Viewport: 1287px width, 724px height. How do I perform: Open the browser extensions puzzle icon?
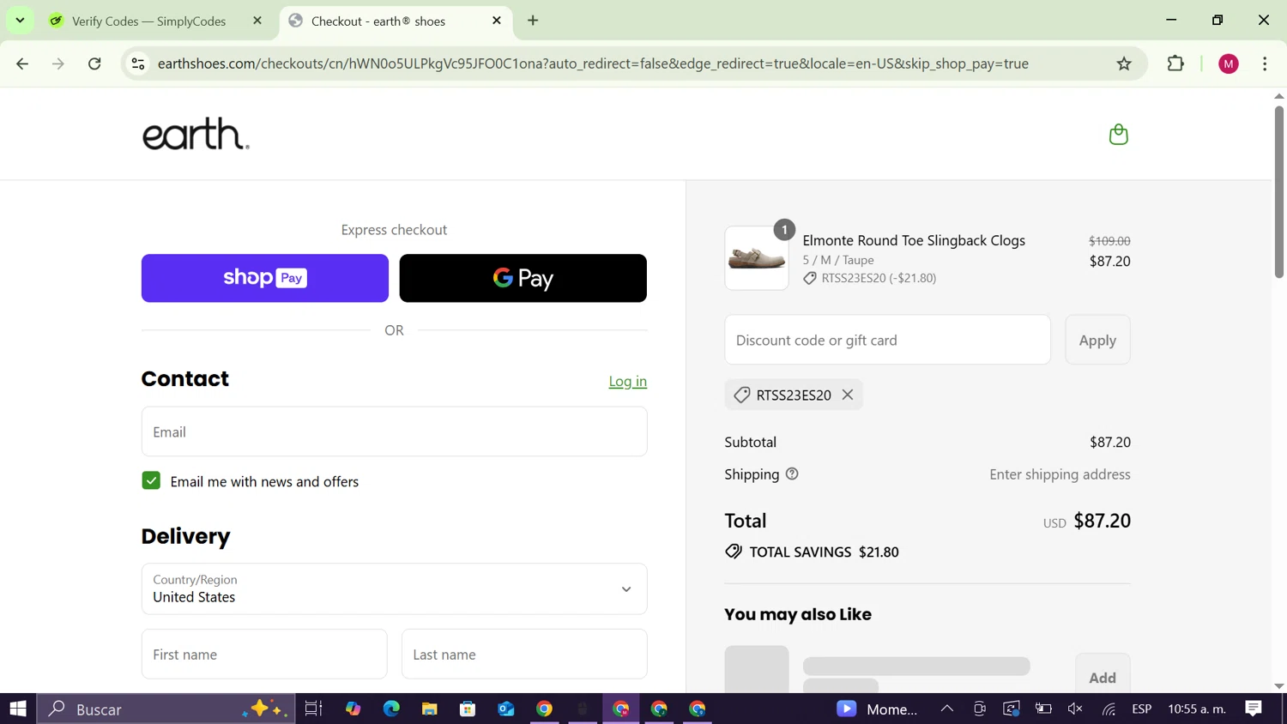(1175, 63)
